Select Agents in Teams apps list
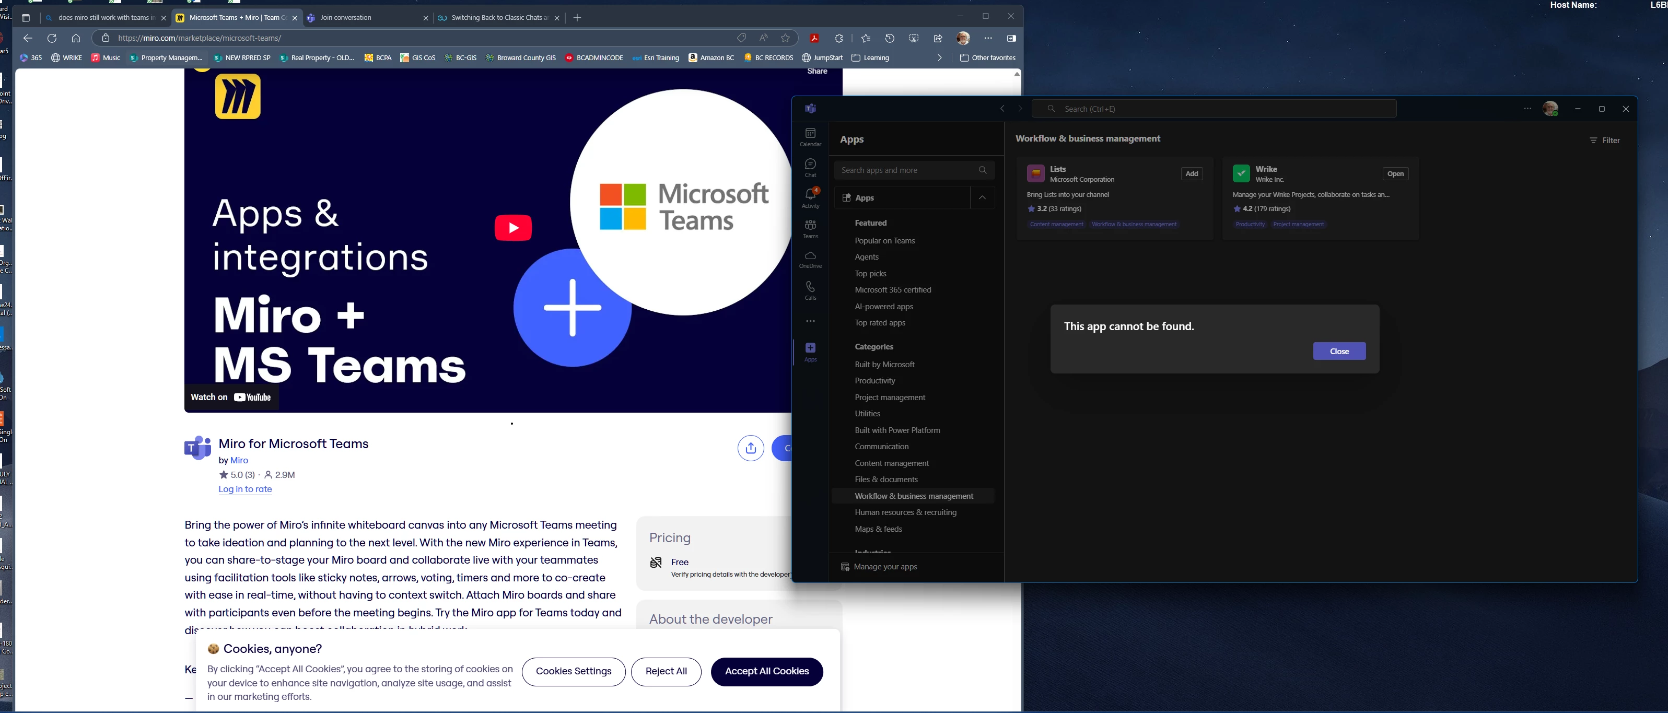This screenshot has width=1668, height=713. click(866, 257)
